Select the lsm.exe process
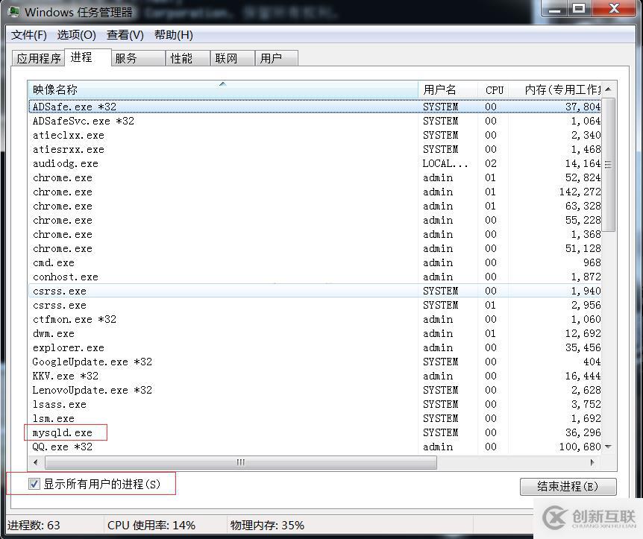Screen dimensions: 643x539 click(x=315, y=418)
